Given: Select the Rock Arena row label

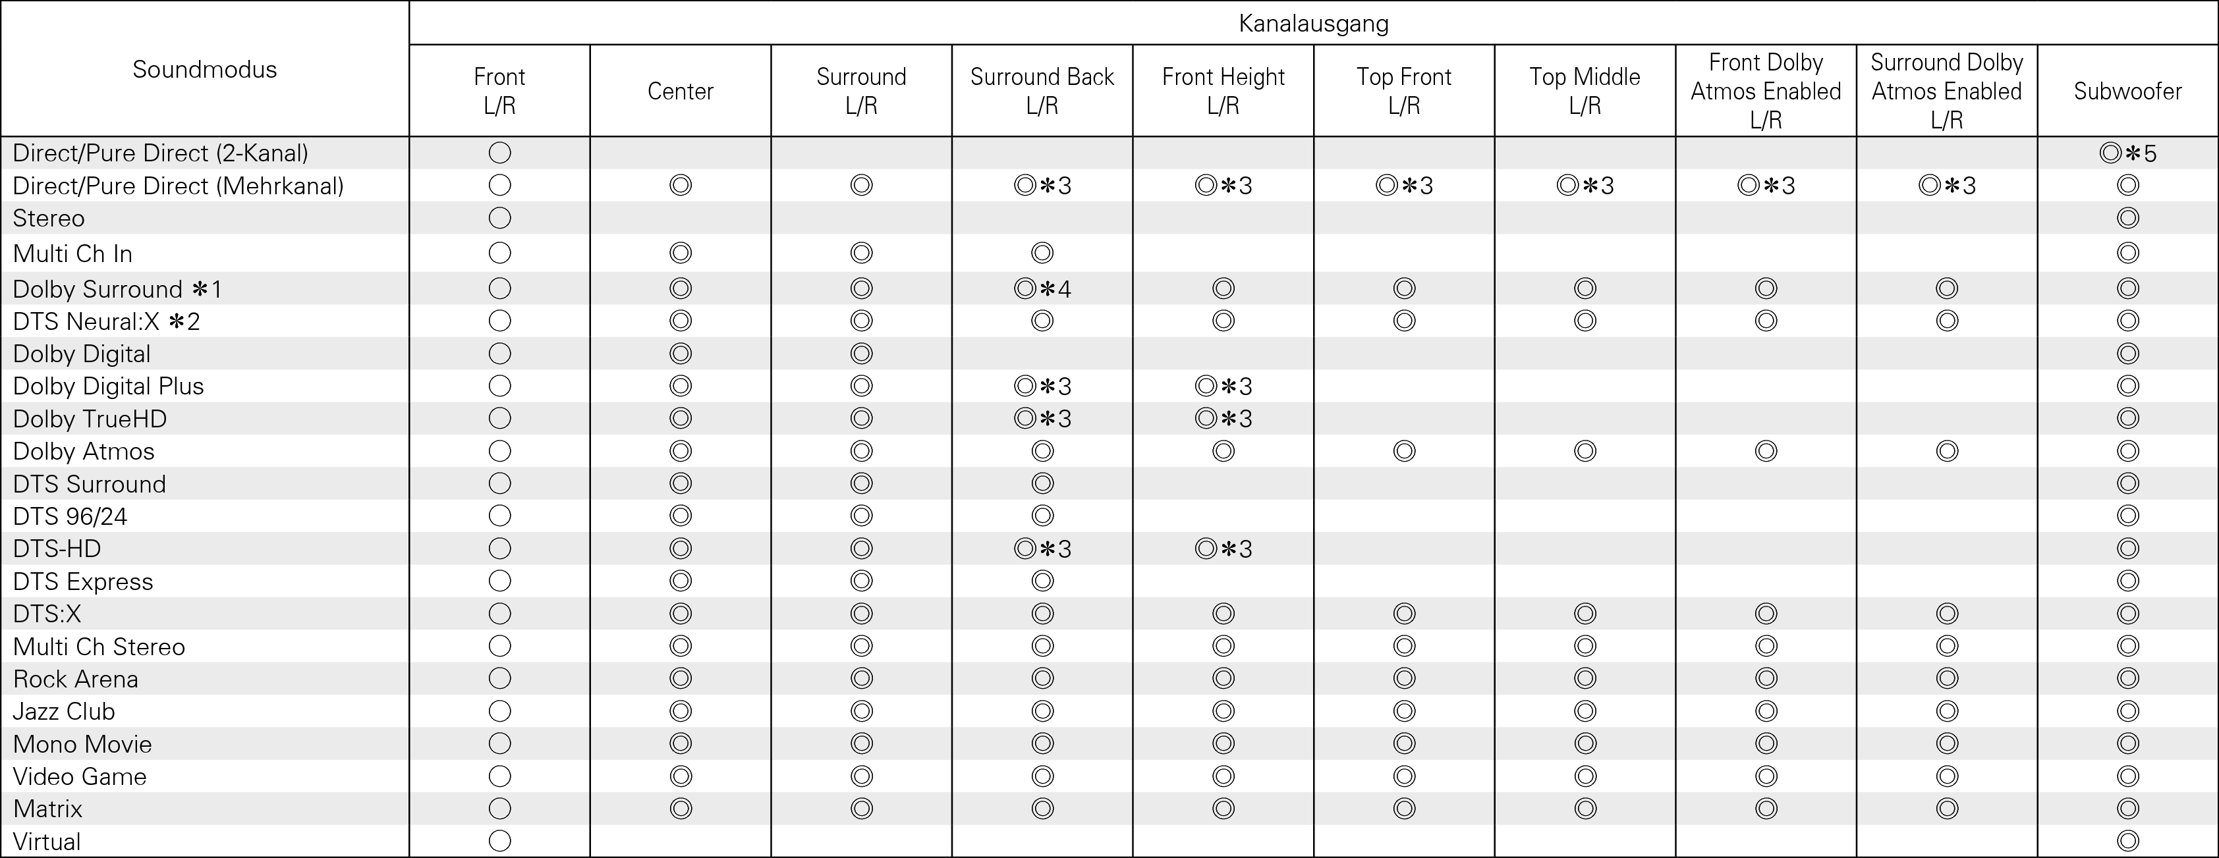Looking at the screenshot, I should point(76,679).
